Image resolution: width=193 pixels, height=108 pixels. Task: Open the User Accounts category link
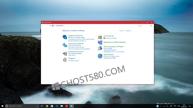click(x=109, y=36)
